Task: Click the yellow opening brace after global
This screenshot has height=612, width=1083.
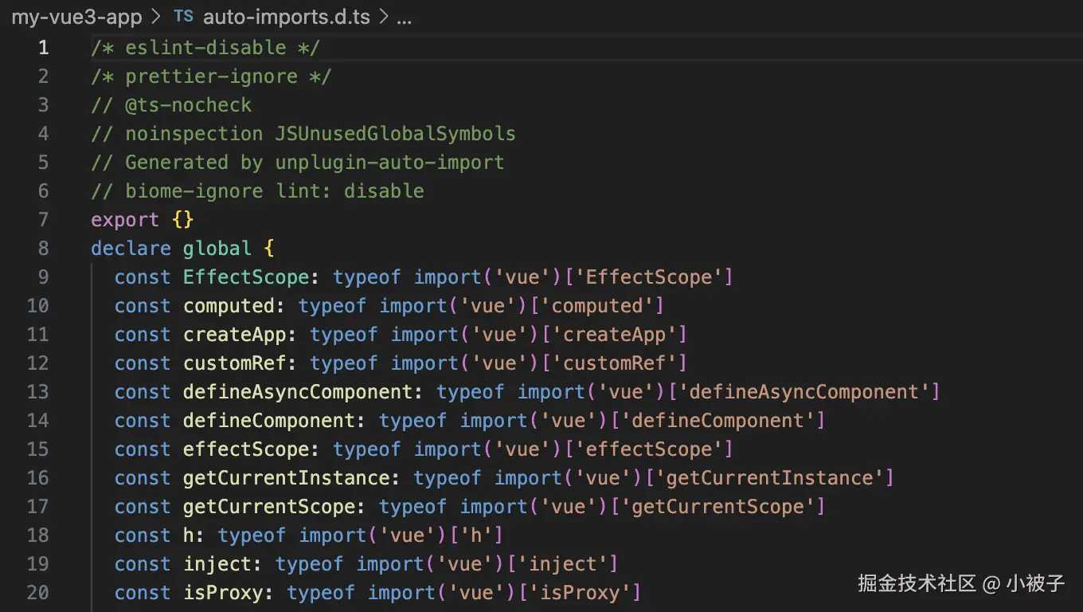Action: coord(269,249)
